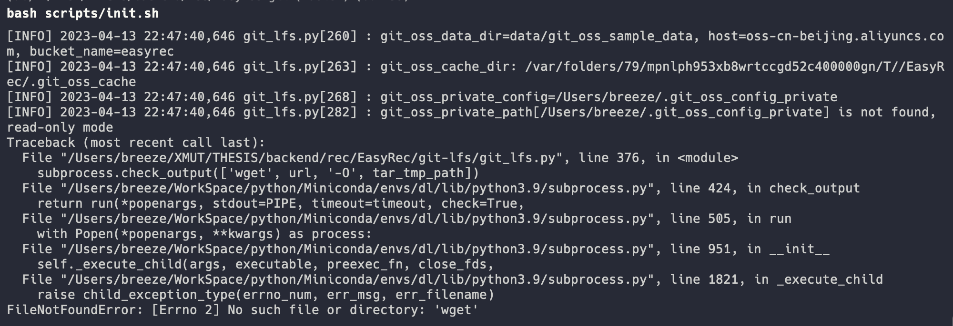Click the 'line 376, in <module>' text
Image resolution: width=953 pixels, height=326 pixels.
(659, 158)
